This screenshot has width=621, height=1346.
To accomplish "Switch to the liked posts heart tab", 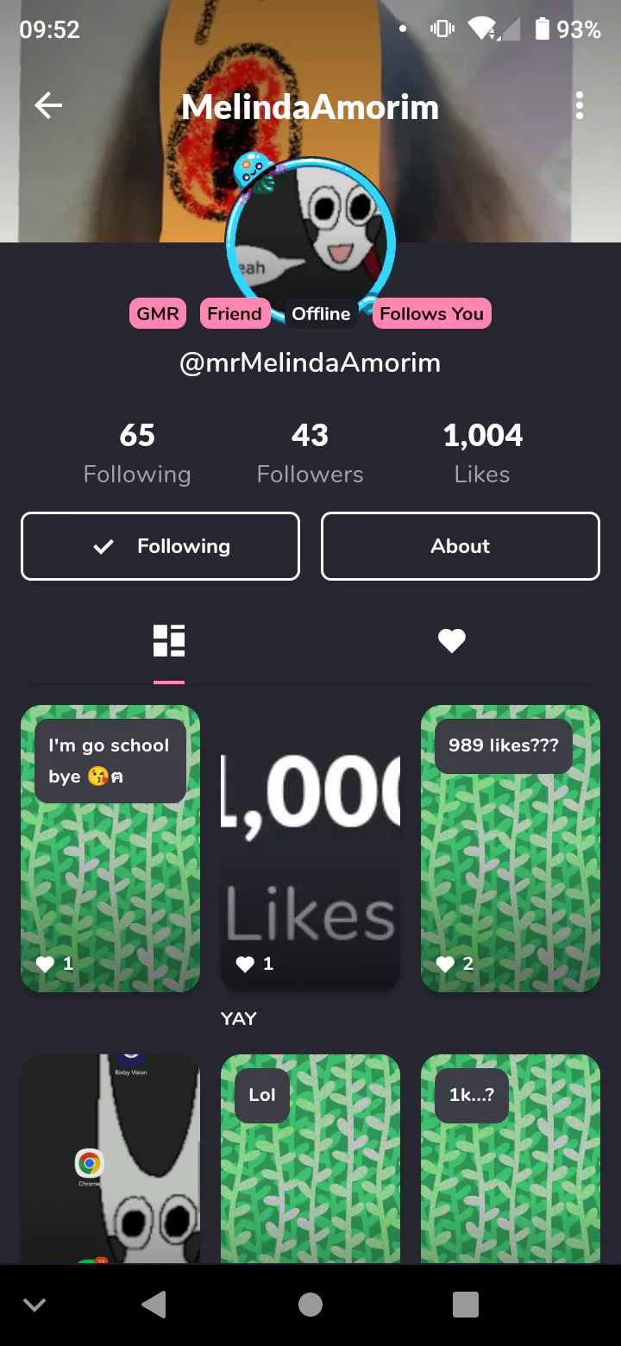I will 452,641.
